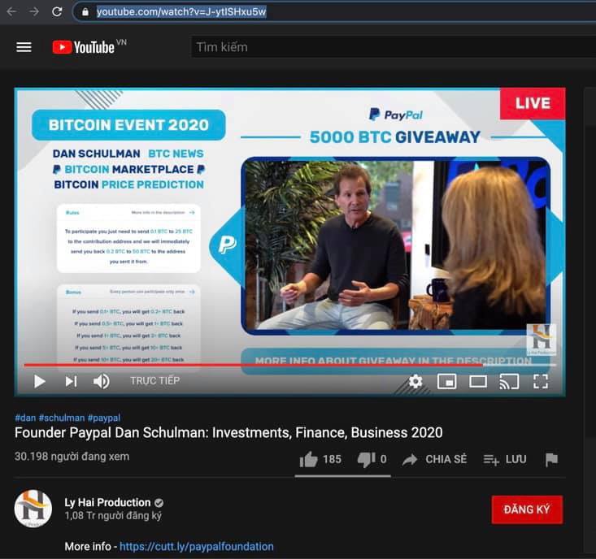Subscribe using the ĐĂNG KÝ button

527,509
